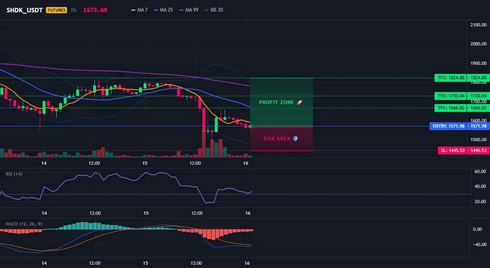Click the MACD (12, 26, 9) label

point(24,224)
